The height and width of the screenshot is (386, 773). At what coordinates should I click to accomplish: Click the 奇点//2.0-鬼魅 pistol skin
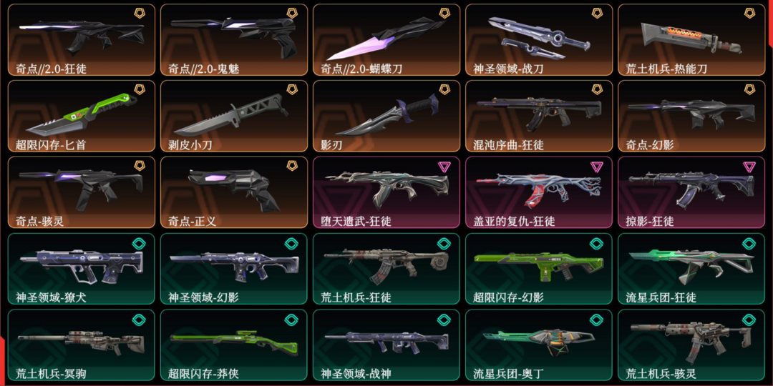click(x=234, y=40)
